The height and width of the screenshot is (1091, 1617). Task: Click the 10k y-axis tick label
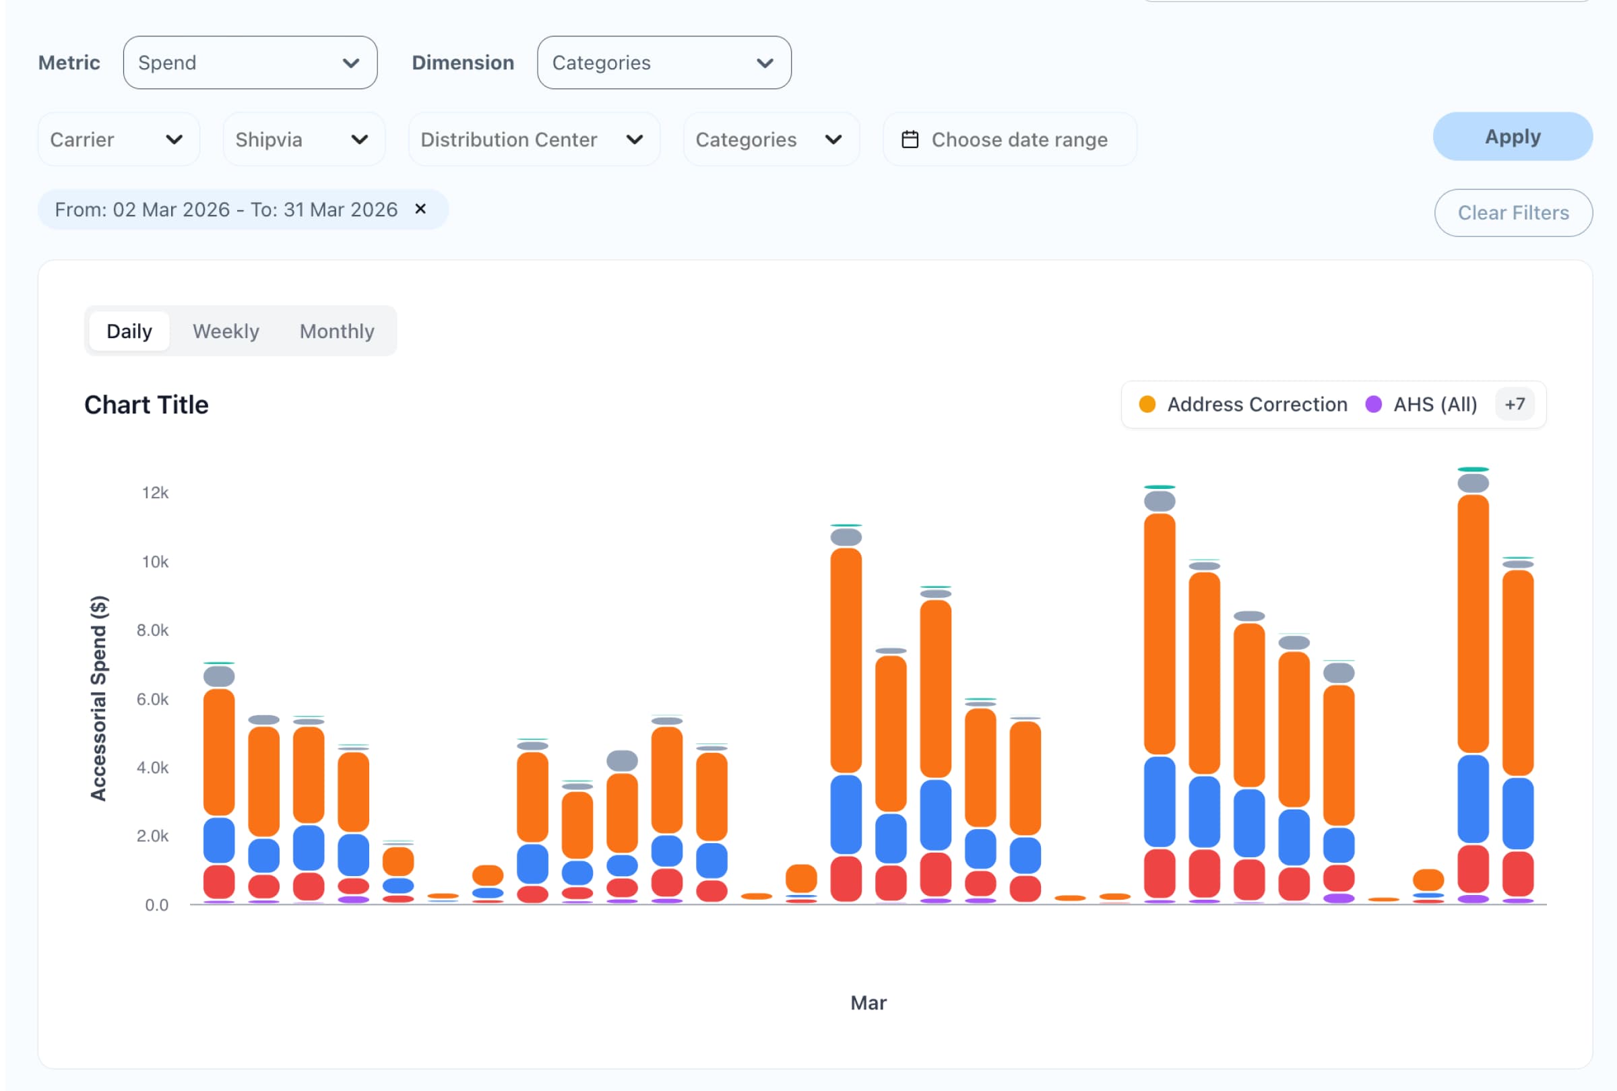coord(155,562)
